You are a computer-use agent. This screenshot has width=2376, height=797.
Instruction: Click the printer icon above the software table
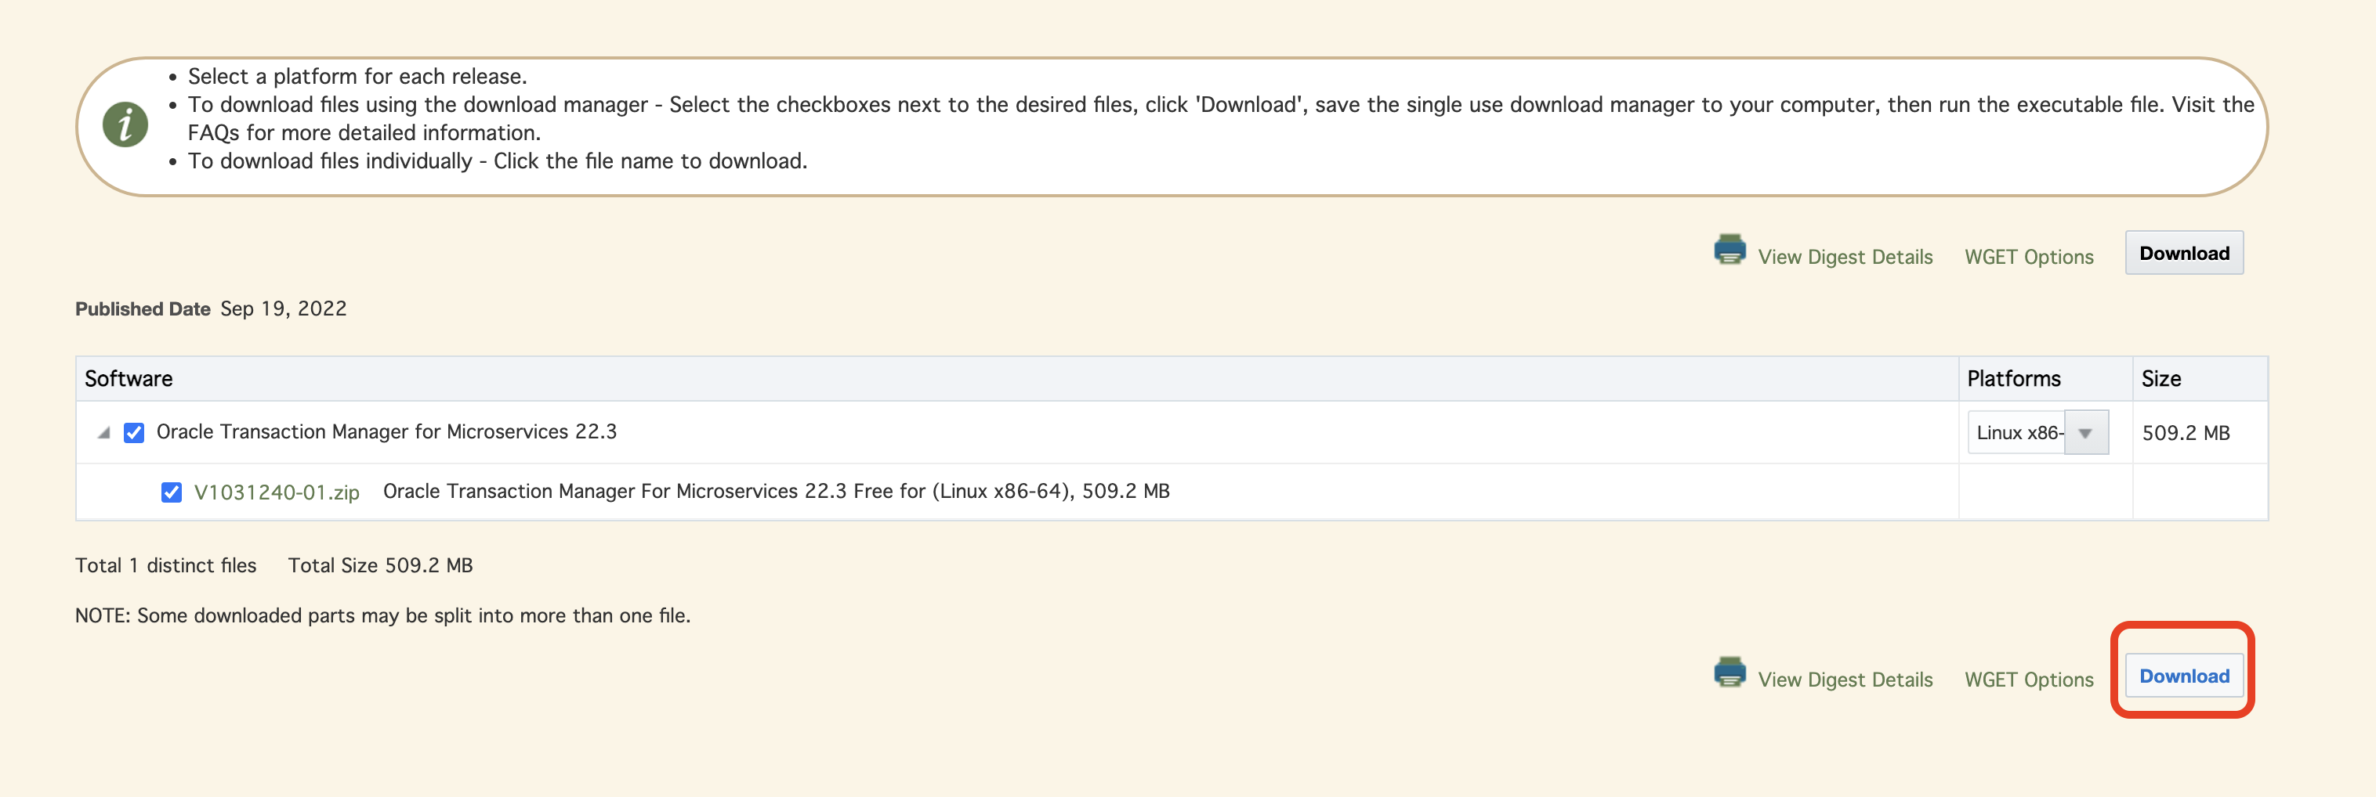[x=1729, y=250]
